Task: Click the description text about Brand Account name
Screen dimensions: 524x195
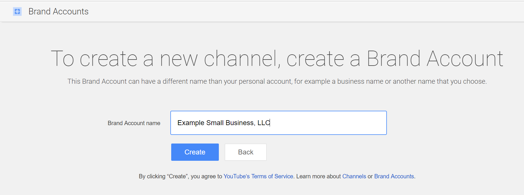Action: [277, 81]
